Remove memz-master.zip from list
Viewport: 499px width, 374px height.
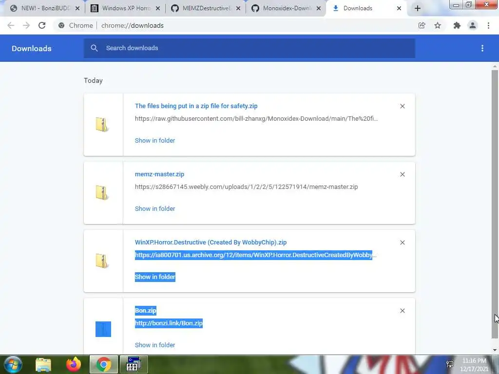pos(402,174)
